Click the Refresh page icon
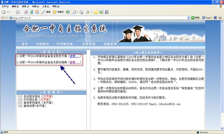The width and height of the screenshot is (224, 134). [x=32, y=12]
